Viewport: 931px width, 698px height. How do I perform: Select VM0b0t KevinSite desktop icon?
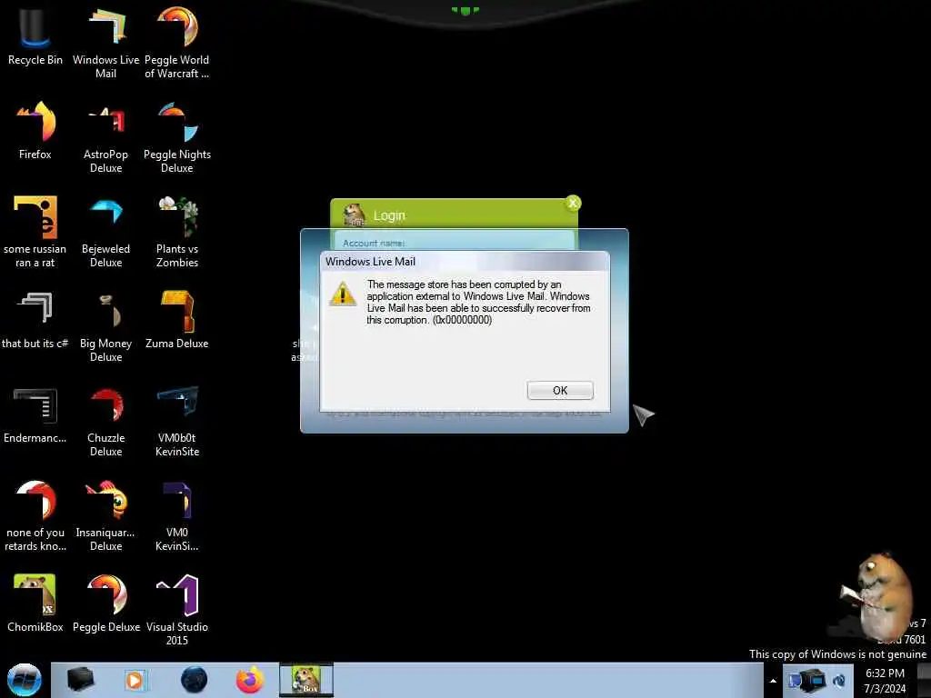177,421
